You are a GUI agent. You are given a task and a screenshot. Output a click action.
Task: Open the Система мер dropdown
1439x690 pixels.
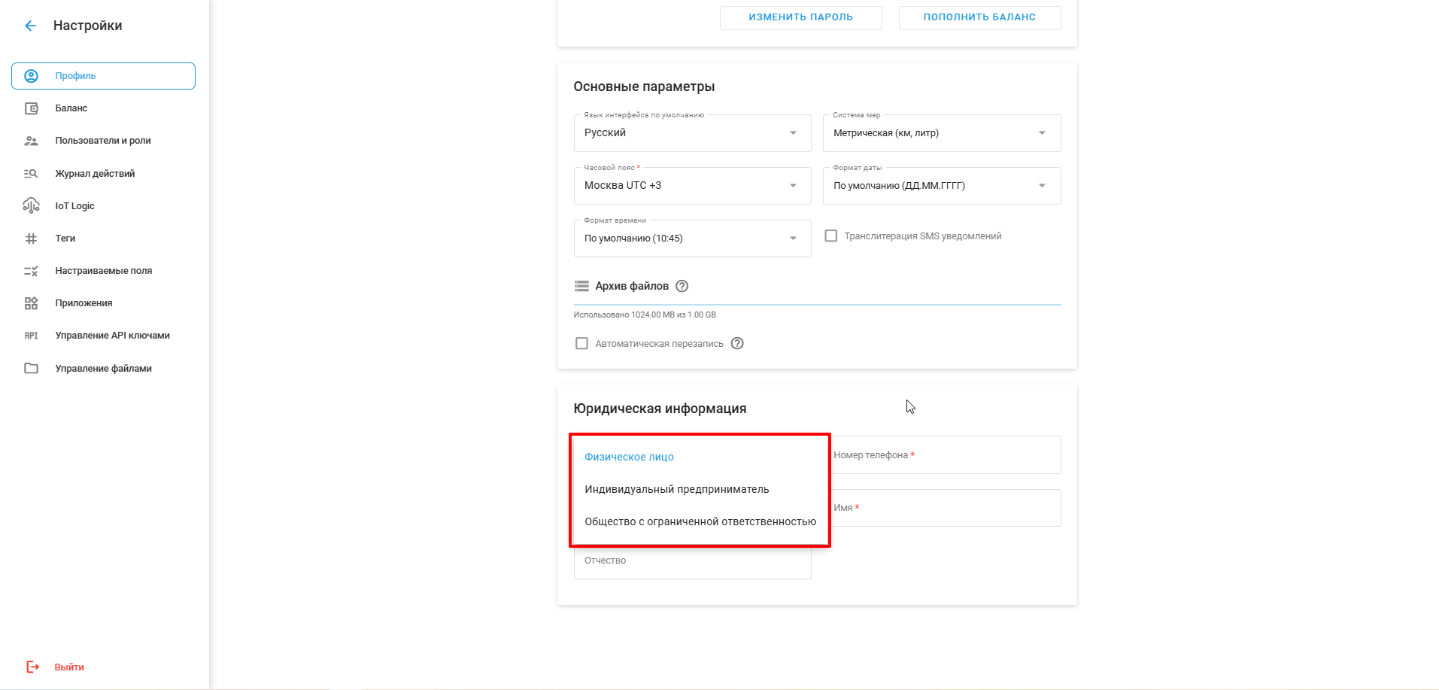pos(941,133)
